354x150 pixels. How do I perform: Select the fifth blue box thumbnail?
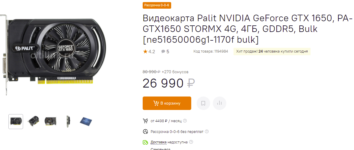point(86,122)
